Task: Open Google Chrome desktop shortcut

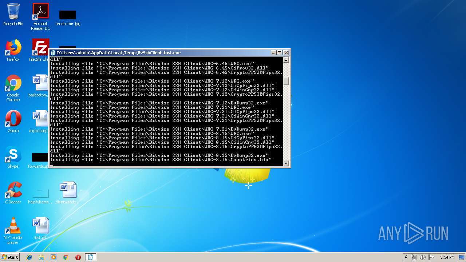Action: [13, 88]
